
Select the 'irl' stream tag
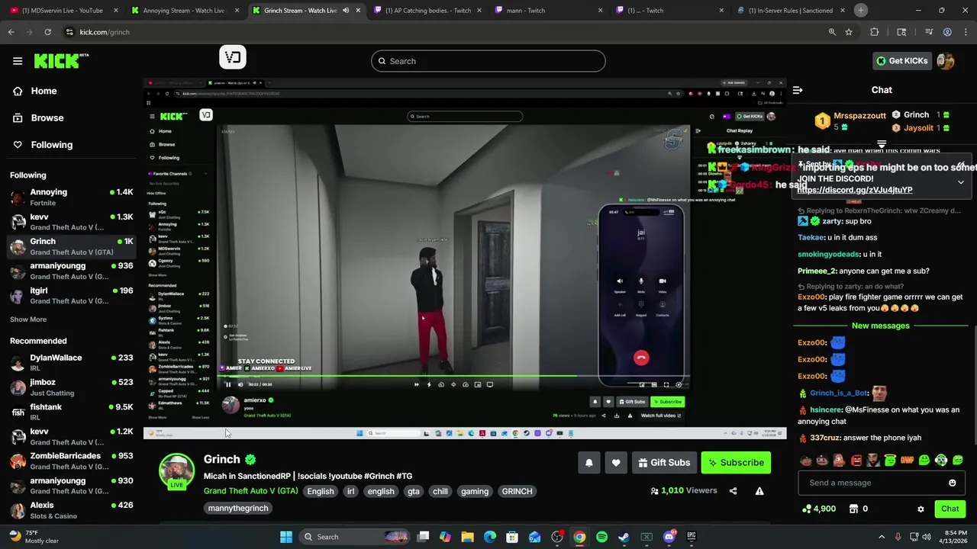click(x=350, y=492)
